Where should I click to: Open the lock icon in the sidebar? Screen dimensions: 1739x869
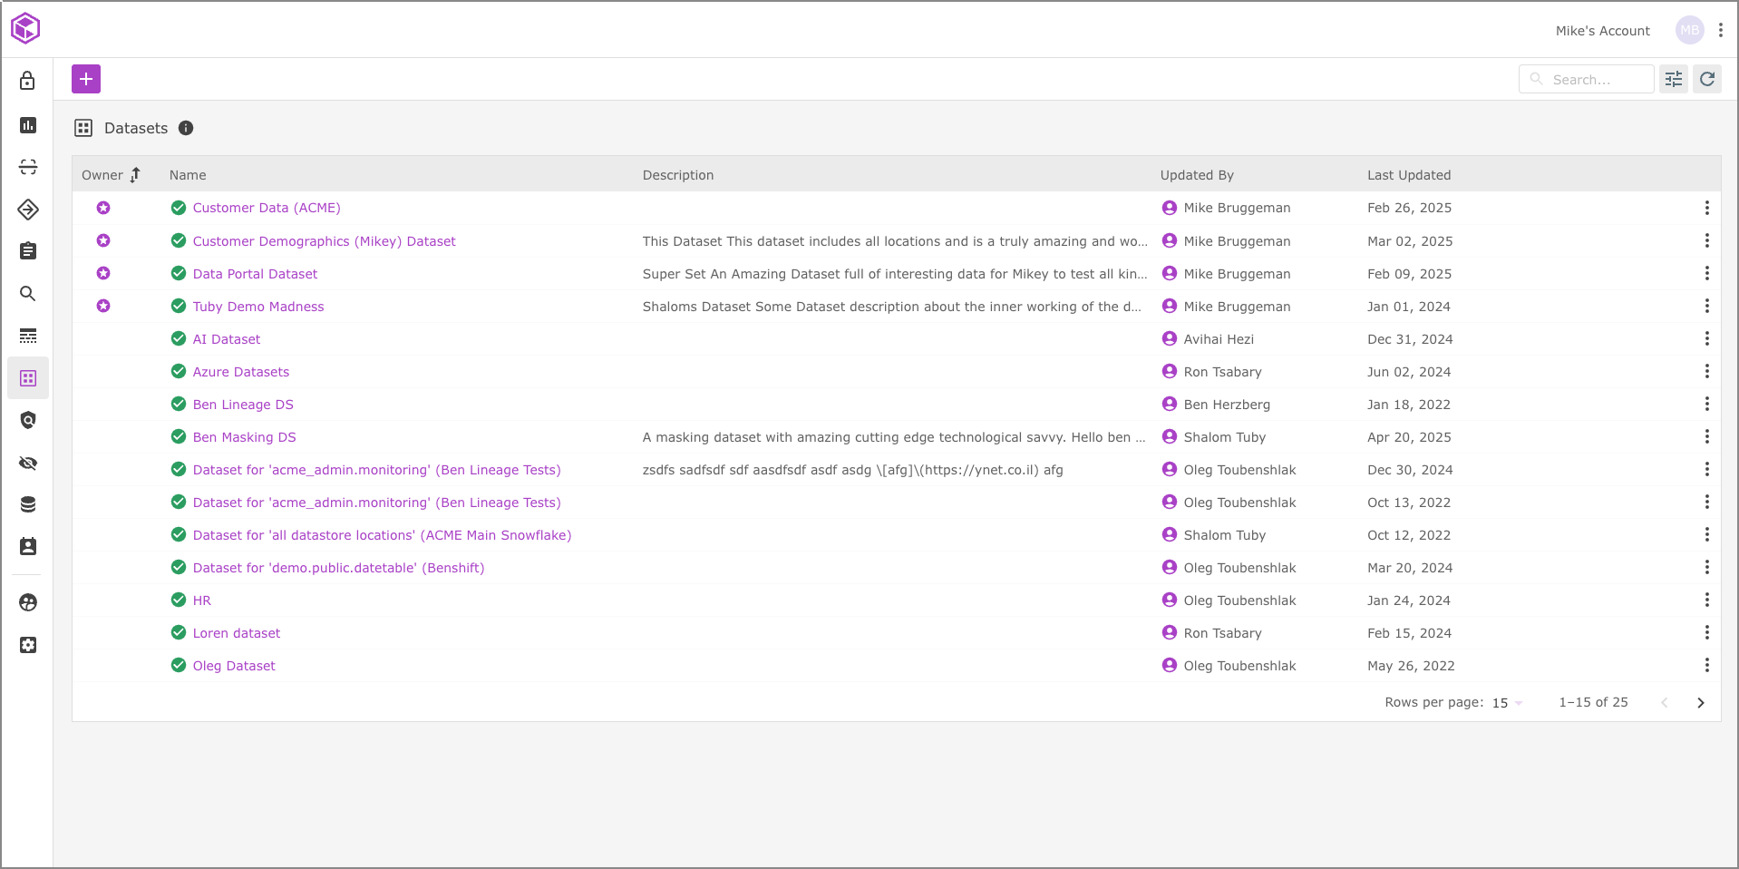[28, 81]
